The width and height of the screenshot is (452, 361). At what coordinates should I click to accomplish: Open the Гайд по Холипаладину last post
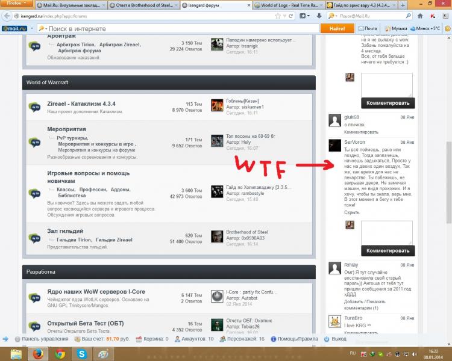(259, 187)
